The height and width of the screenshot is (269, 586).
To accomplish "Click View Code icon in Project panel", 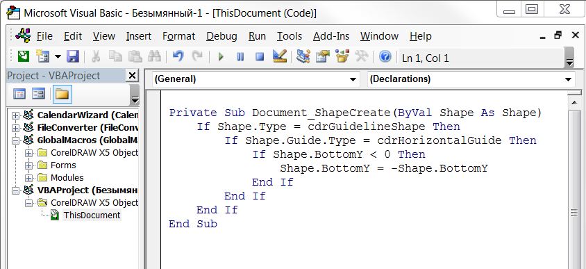I will point(19,94).
